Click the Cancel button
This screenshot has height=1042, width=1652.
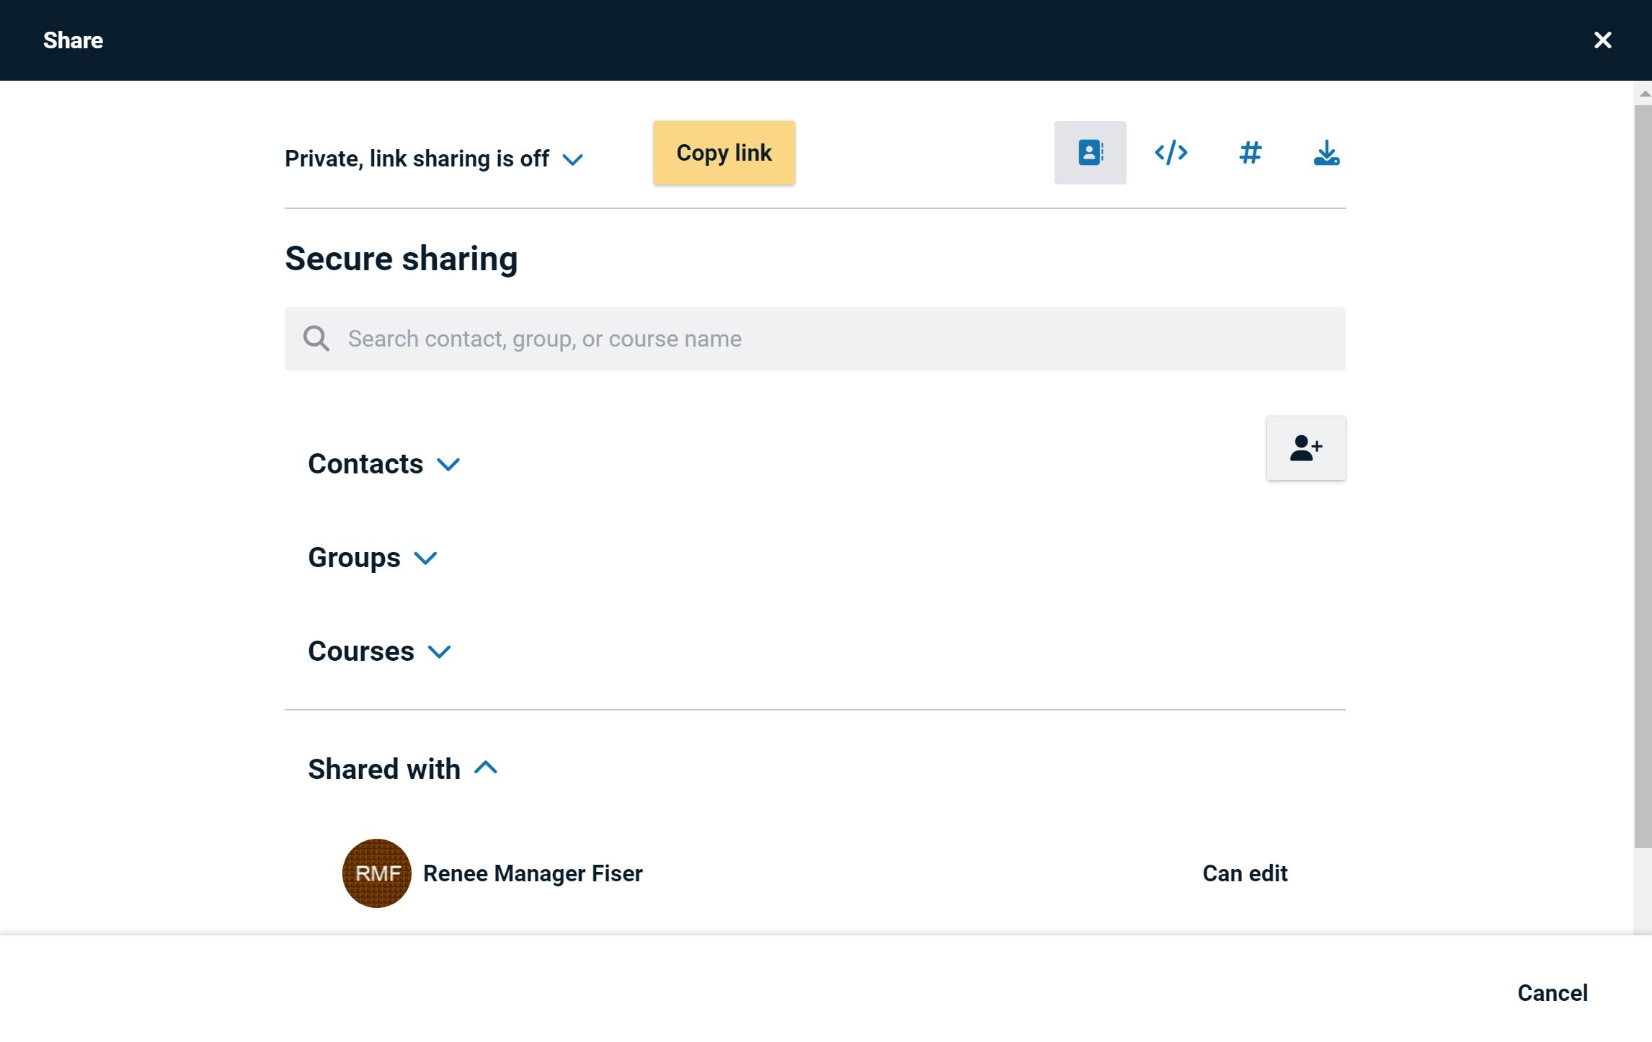(x=1552, y=992)
